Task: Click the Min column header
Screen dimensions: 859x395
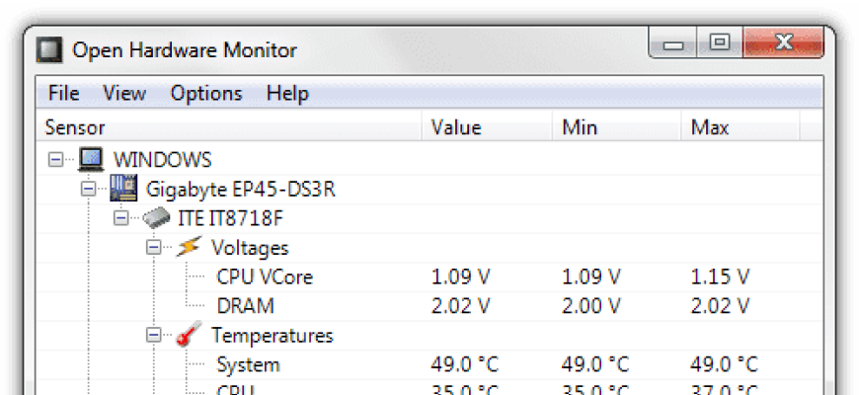Action: (616, 127)
